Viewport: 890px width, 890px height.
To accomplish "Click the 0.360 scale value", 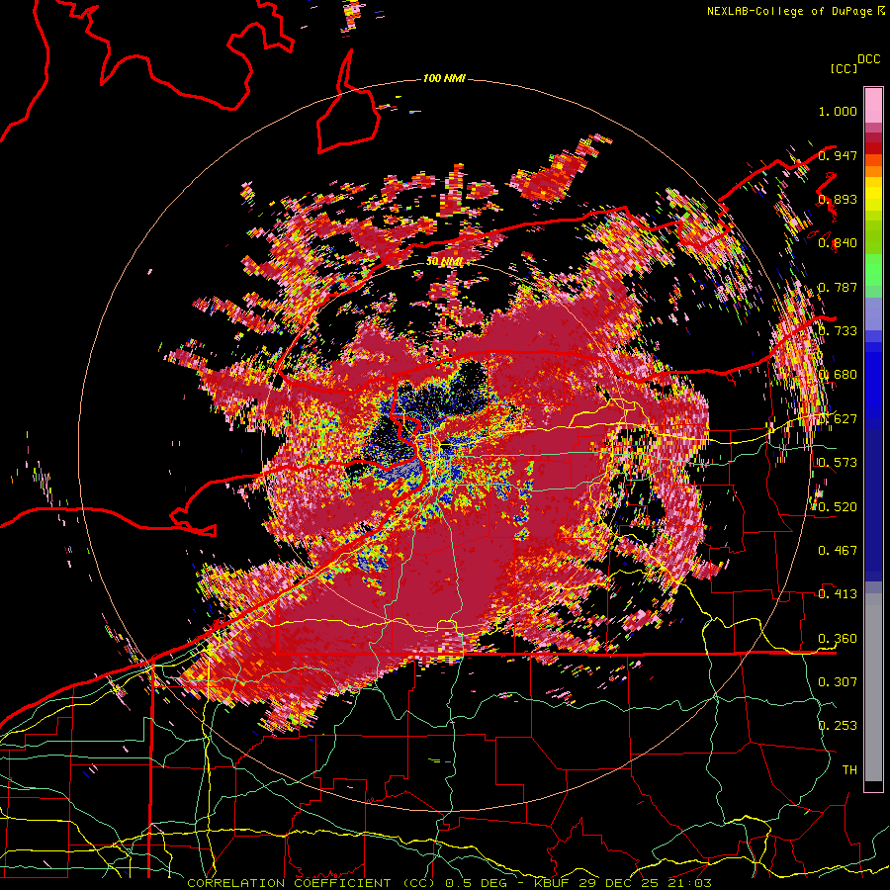I will (838, 638).
